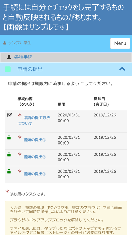This screenshot has height=235, width=132.
Task: Click the サンプル学生 user name
Action: (20, 43)
